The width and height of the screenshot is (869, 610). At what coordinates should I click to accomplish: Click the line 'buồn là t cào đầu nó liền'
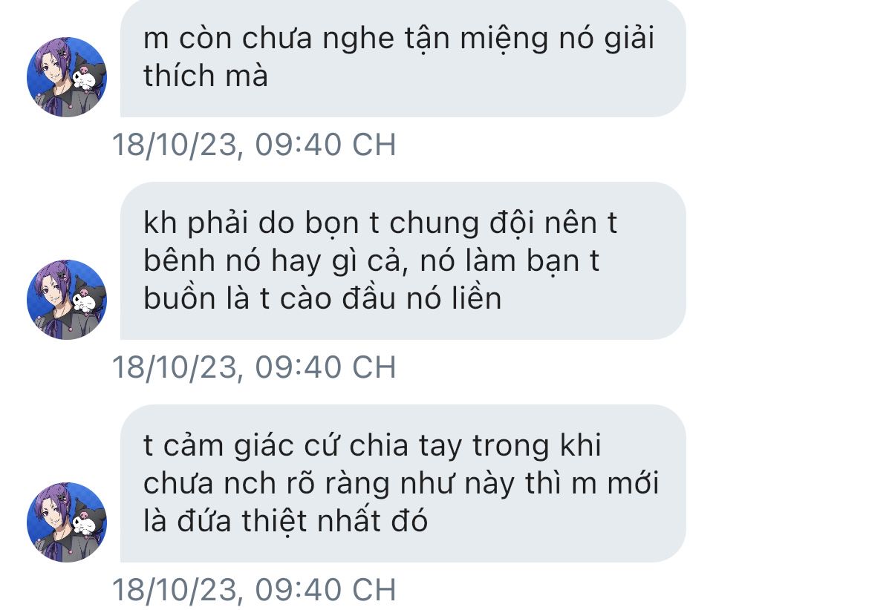click(322, 299)
